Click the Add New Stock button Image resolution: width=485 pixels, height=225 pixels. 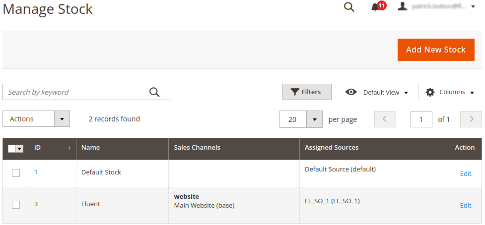coord(435,50)
